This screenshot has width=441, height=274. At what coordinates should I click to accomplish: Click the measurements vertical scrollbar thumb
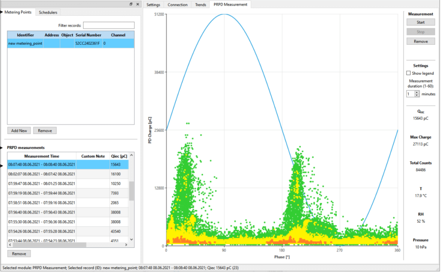tap(131, 191)
